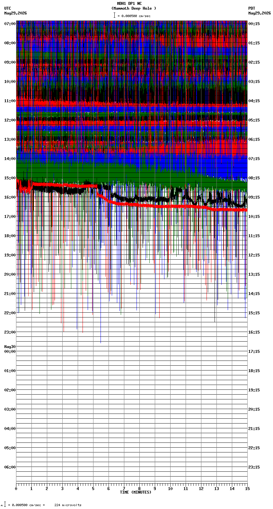
Task: Click the '23:00' UTC time label
Action: tap(10, 332)
